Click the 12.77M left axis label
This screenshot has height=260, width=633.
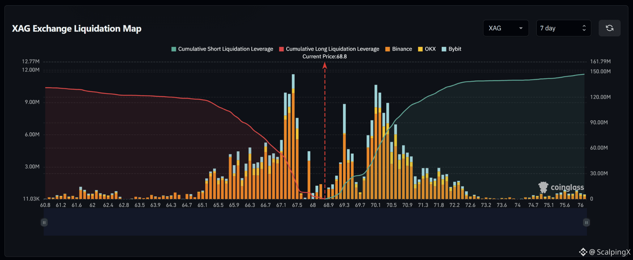click(x=31, y=61)
